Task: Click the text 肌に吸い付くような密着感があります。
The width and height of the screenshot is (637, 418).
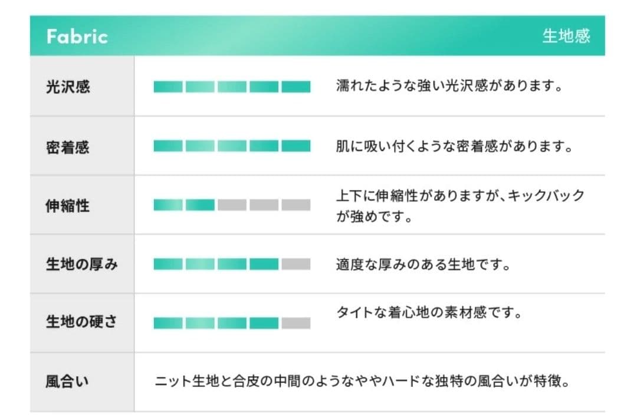Action: tap(454, 146)
